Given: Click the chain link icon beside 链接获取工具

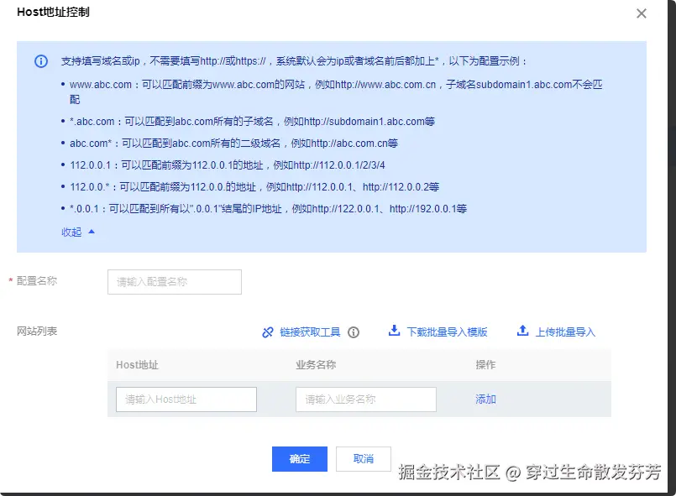Looking at the screenshot, I should pos(268,332).
